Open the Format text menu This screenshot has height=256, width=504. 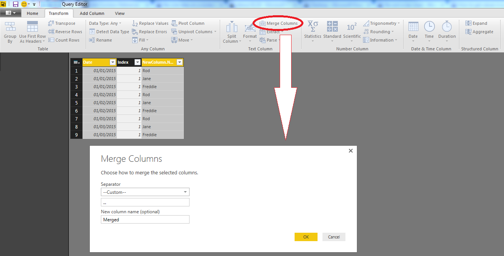pos(250,32)
